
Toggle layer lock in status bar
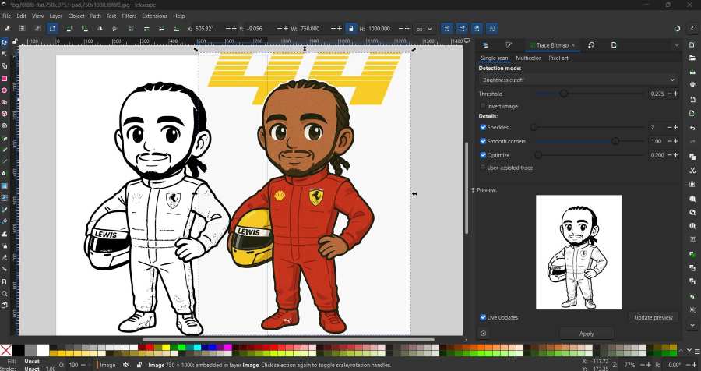point(139,365)
